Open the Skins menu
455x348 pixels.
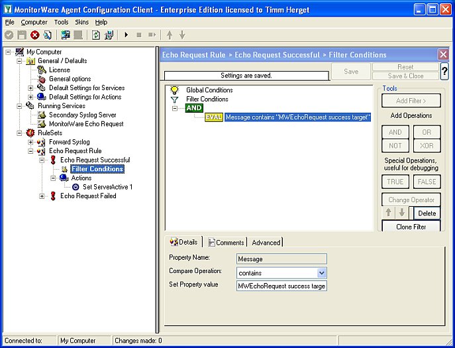[82, 23]
